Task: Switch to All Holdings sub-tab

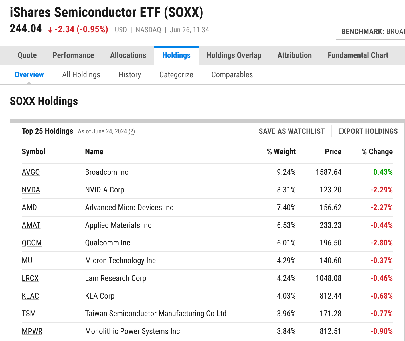Action: (81, 75)
